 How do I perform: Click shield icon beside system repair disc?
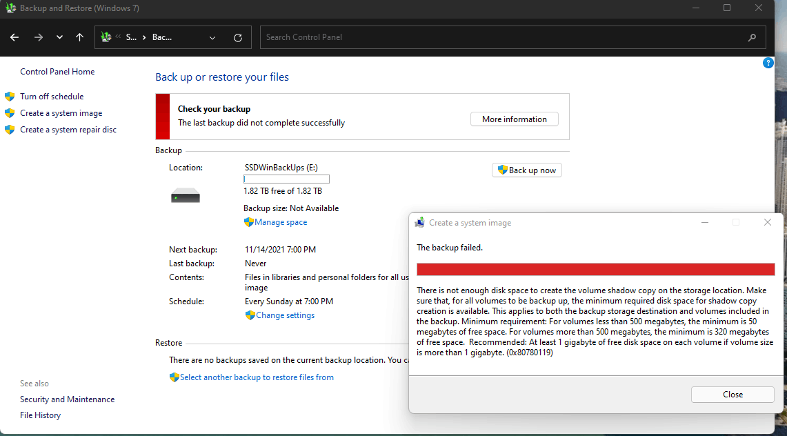tap(10, 130)
